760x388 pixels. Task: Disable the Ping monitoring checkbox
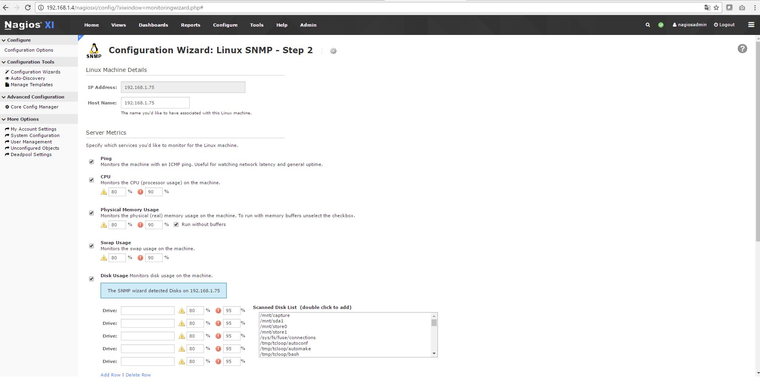tap(91, 161)
